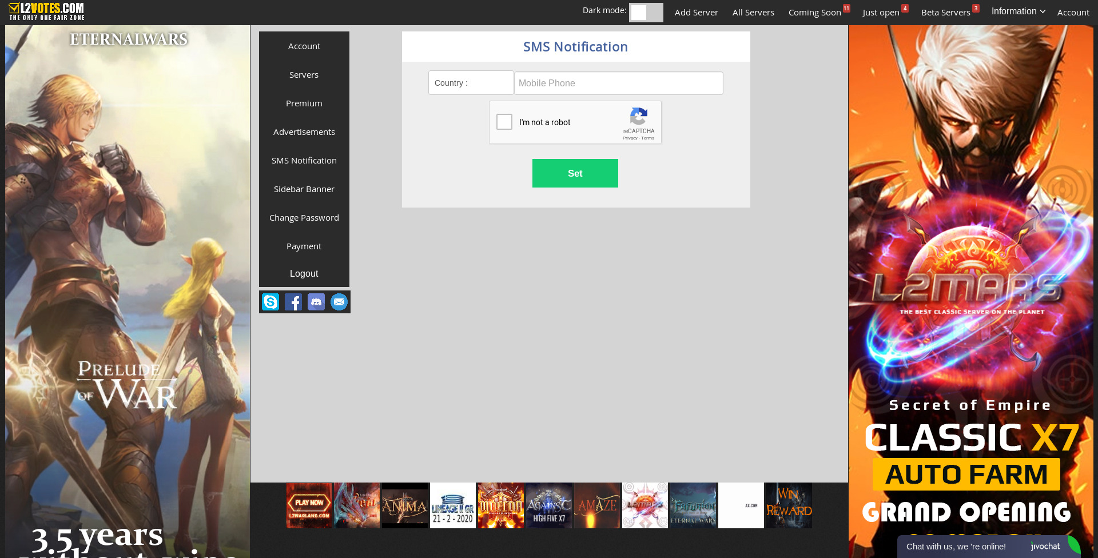Image resolution: width=1098 pixels, height=558 pixels.
Task: Open the Anima server banner thumbnail
Action: [x=405, y=505]
